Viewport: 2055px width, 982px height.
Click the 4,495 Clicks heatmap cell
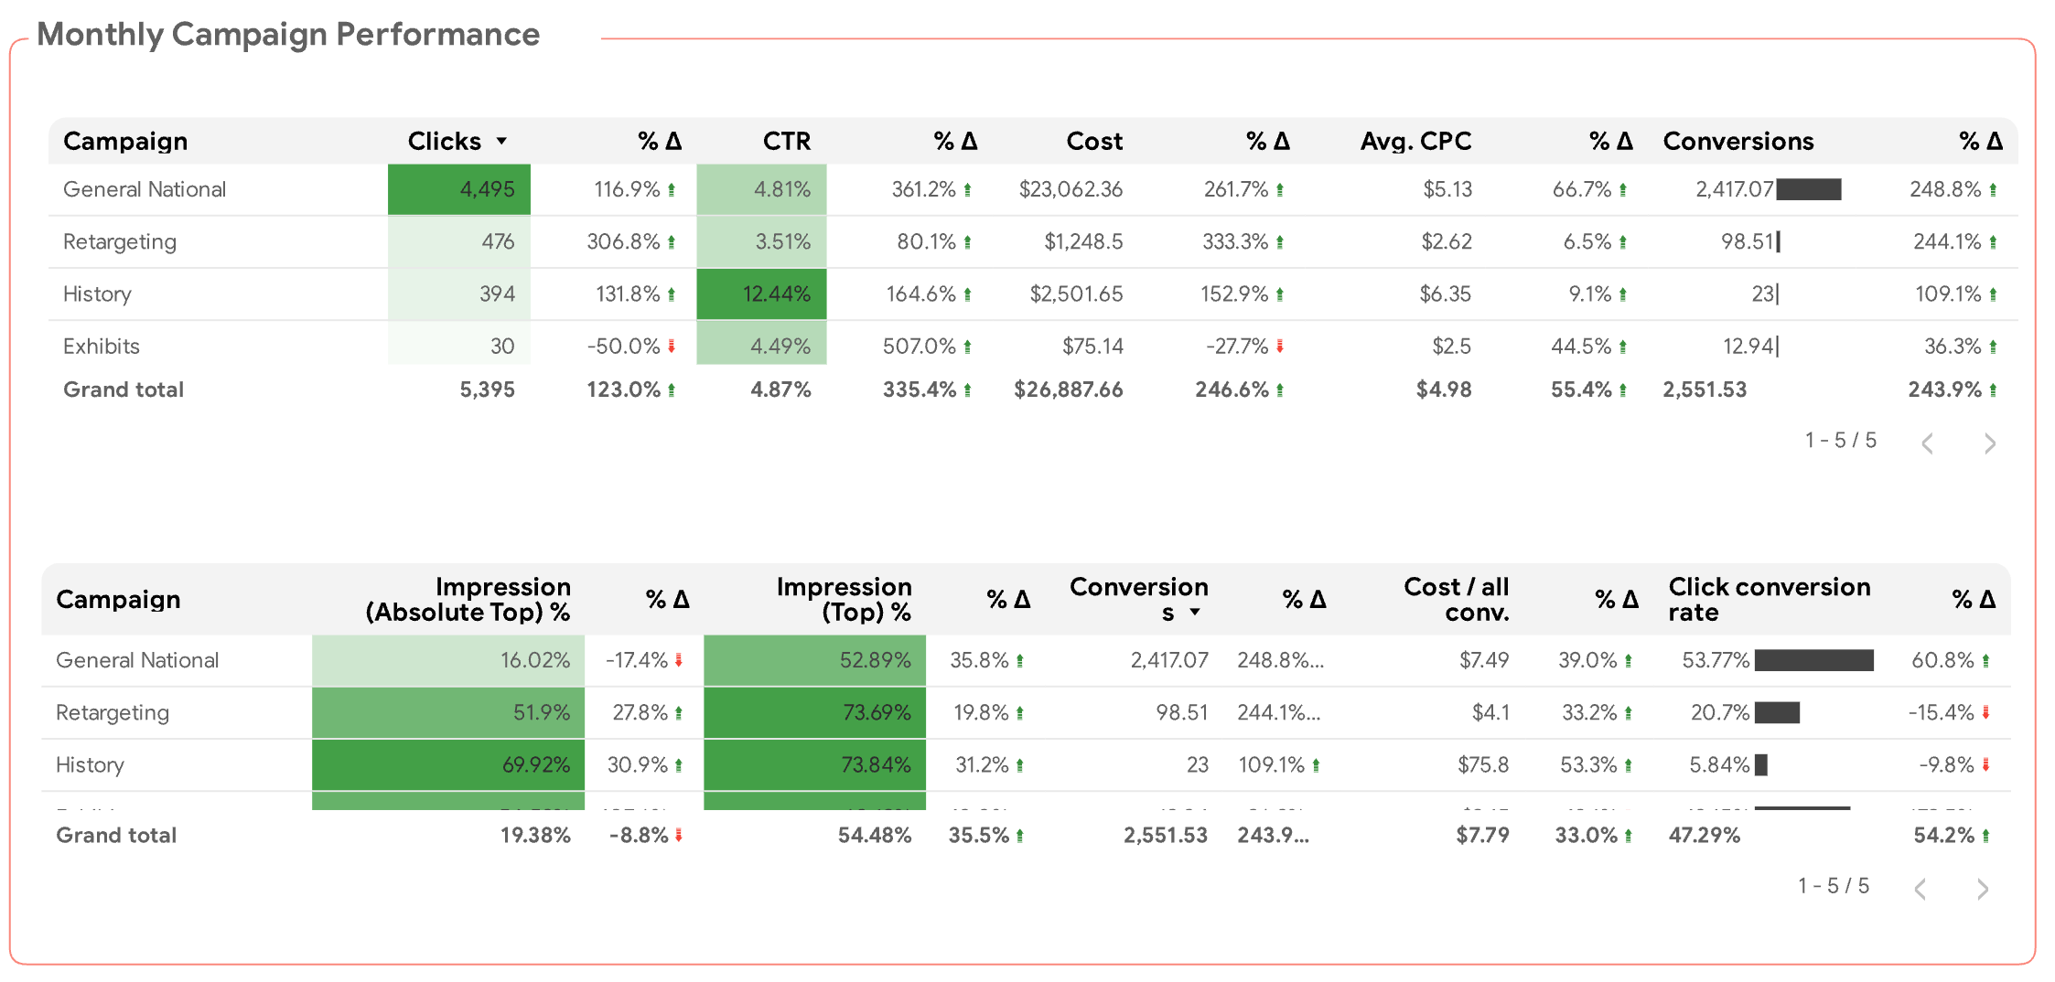click(x=459, y=189)
